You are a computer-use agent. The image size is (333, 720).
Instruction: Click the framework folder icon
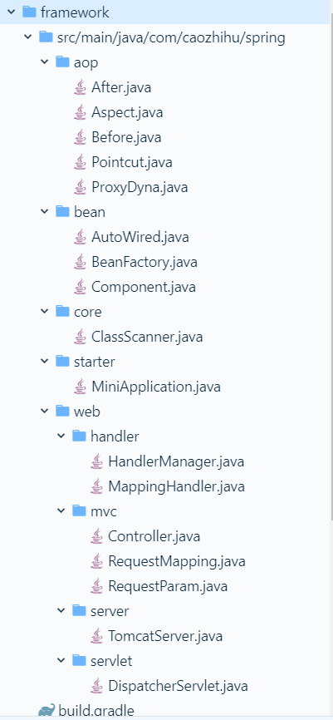point(29,12)
